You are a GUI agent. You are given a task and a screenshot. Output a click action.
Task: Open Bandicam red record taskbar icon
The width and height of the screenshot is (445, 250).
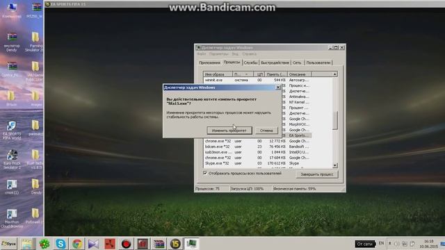point(126,244)
